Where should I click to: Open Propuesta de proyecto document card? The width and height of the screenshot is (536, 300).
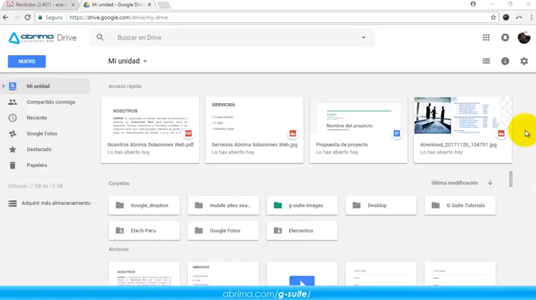(358, 130)
